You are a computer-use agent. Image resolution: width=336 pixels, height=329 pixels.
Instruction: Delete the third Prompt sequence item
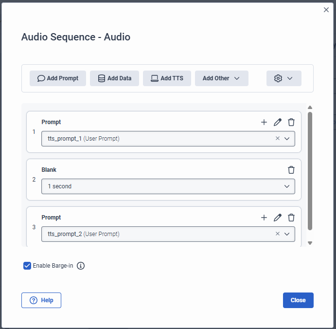[291, 218]
